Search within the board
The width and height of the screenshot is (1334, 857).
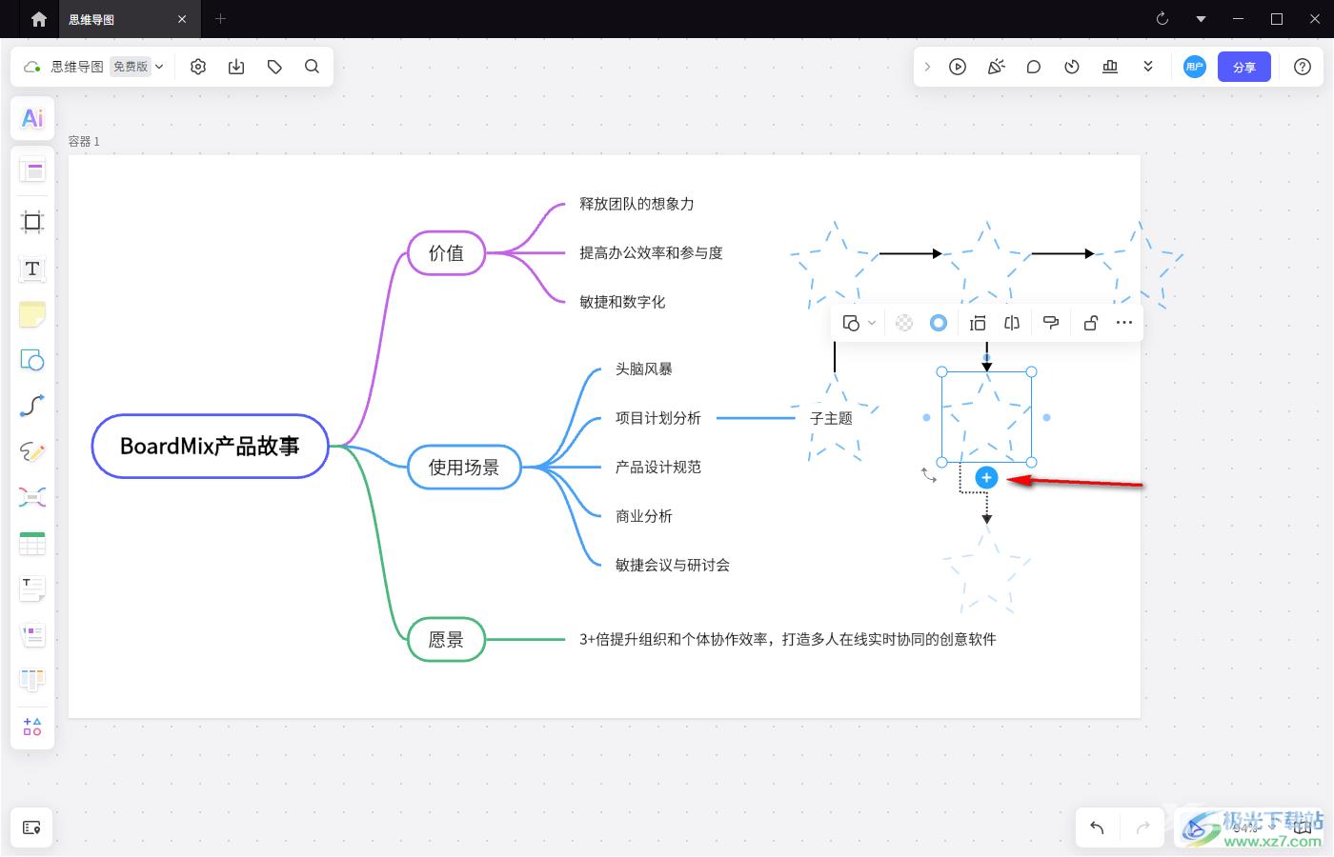pyautogui.click(x=312, y=67)
